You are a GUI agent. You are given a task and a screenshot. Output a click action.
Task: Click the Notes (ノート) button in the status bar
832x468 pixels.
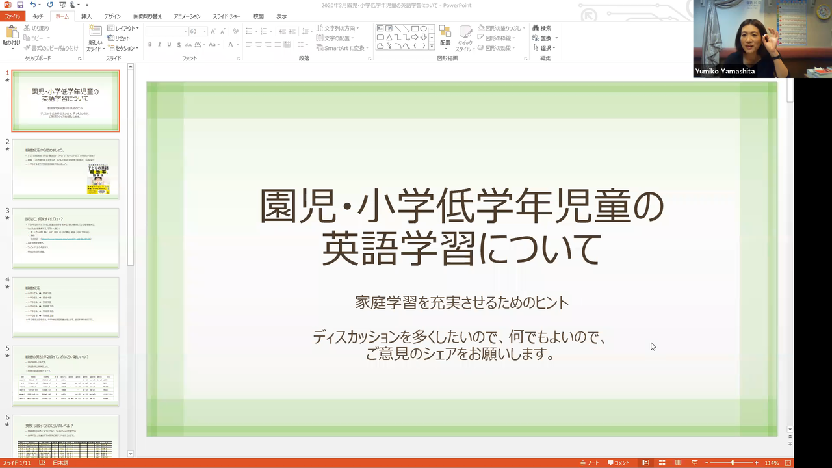(590, 463)
